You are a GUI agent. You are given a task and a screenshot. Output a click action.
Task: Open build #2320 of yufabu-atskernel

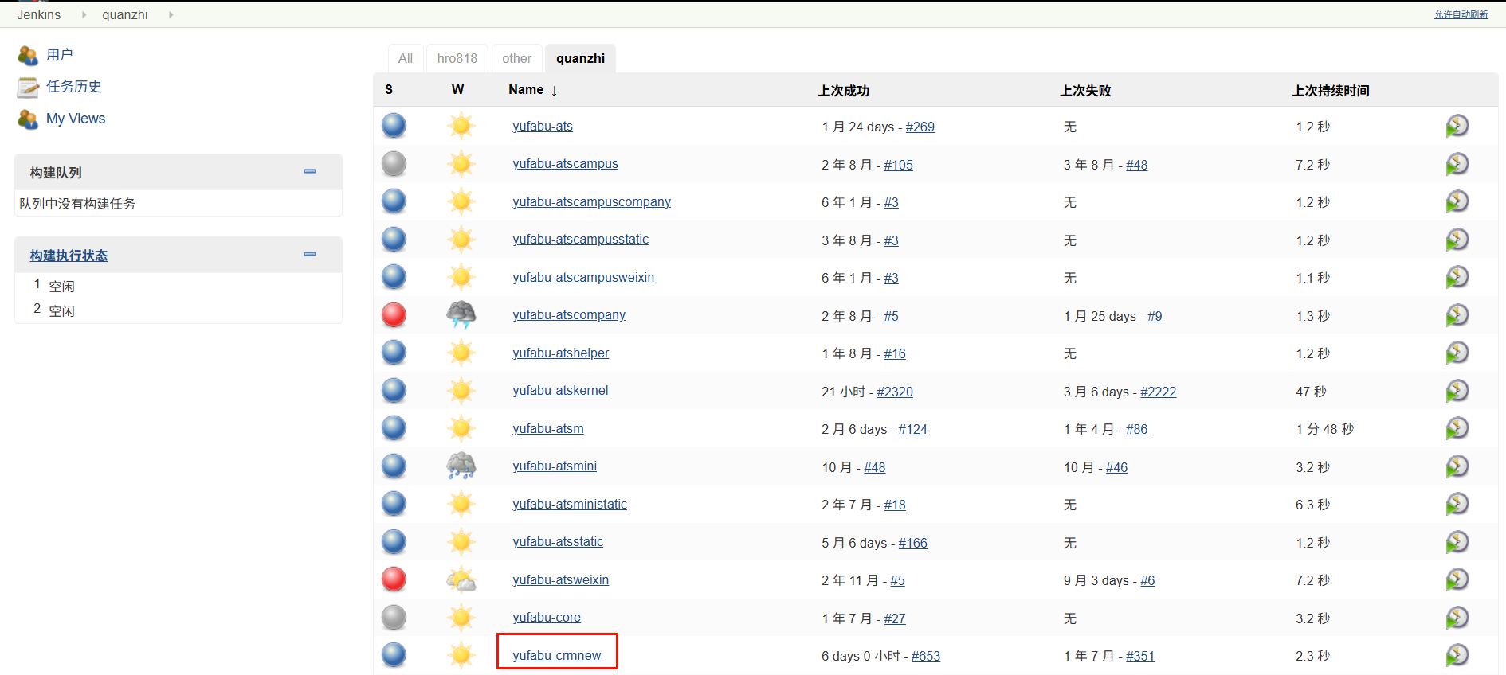[x=895, y=392]
